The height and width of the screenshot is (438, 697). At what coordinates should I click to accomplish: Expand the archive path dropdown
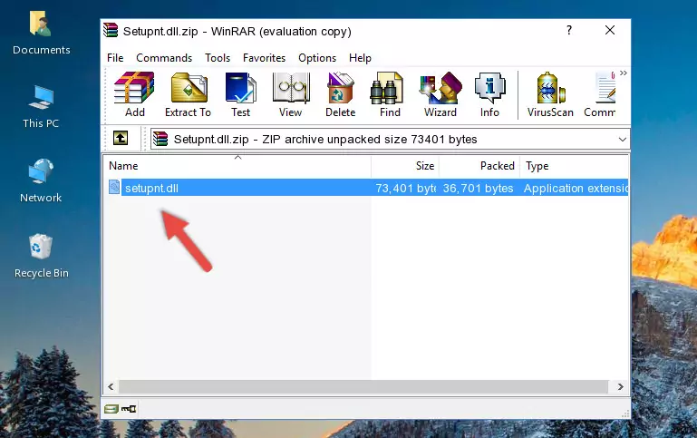pyautogui.click(x=623, y=139)
